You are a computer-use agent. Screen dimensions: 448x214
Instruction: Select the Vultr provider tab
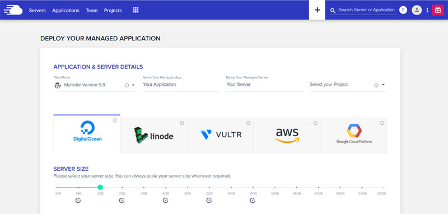coord(220,136)
